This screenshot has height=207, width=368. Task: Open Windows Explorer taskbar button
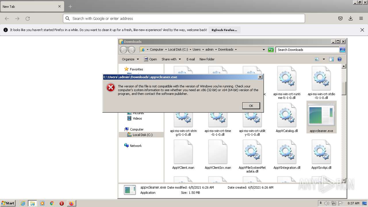pos(32,203)
